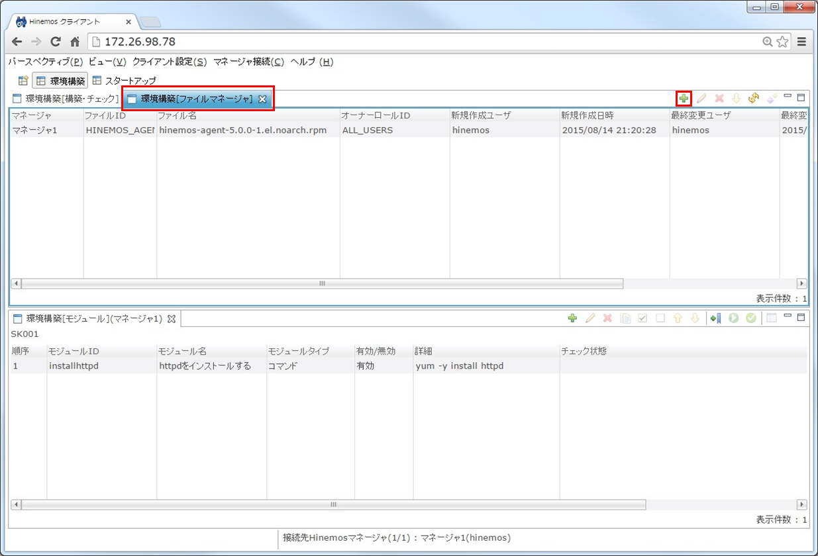818x556 pixels.
Task: Select the installhttpd module row
Action: [x=409, y=366]
